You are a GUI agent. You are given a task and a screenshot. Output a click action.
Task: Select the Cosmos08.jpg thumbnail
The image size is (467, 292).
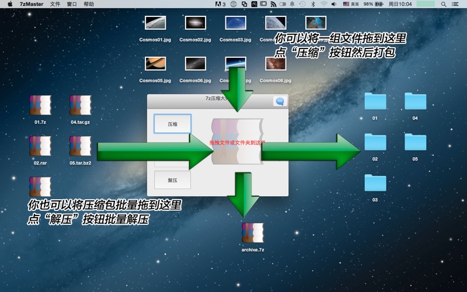click(x=276, y=64)
